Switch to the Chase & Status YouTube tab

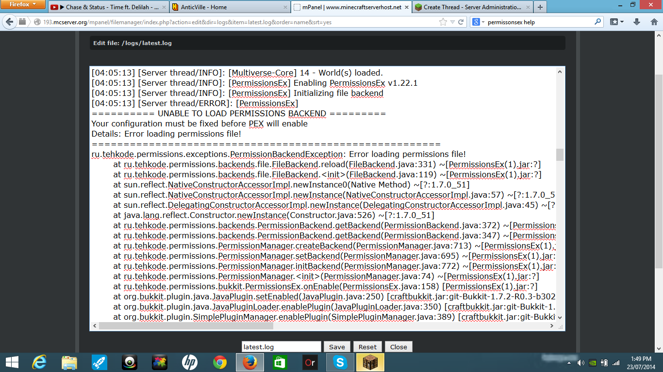coord(108,7)
